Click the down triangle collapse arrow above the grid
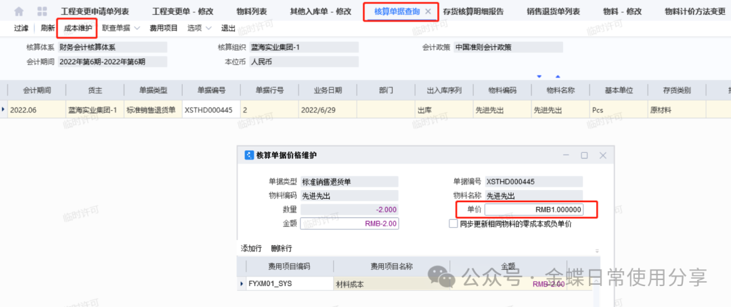731x307 pixels. click(x=539, y=76)
